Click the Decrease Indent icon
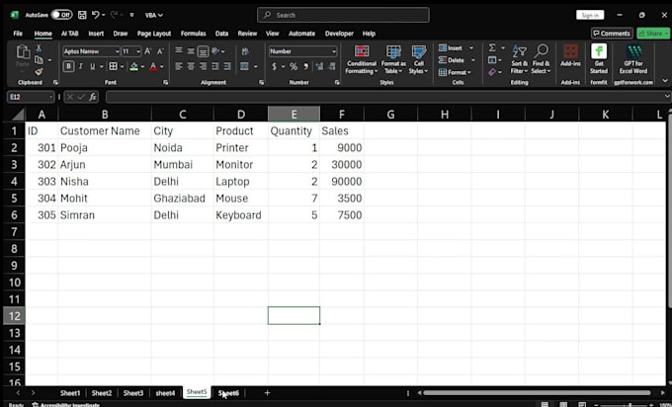The height and width of the screenshot is (407, 672). click(x=214, y=66)
